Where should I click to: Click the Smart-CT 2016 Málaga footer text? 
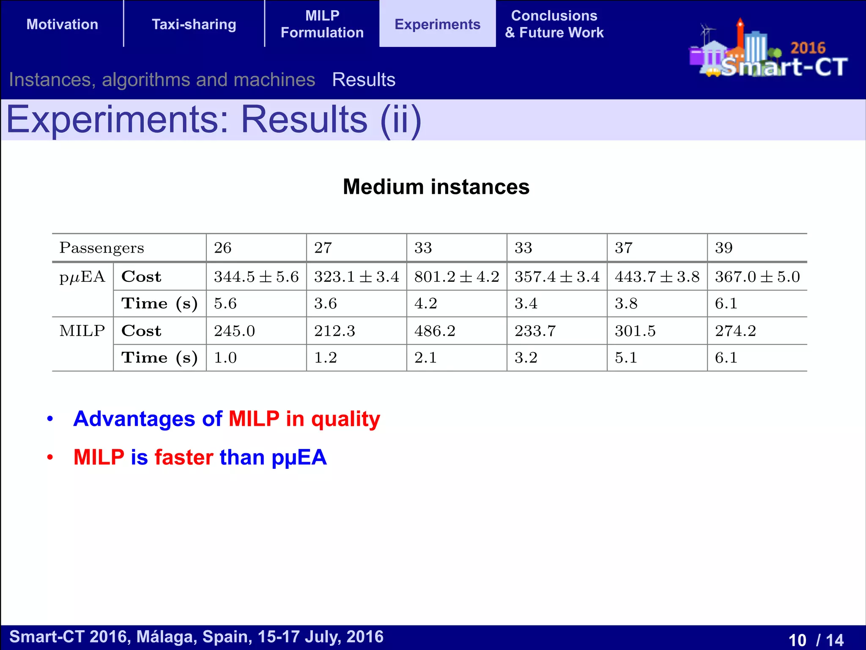(x=197, y=637)
